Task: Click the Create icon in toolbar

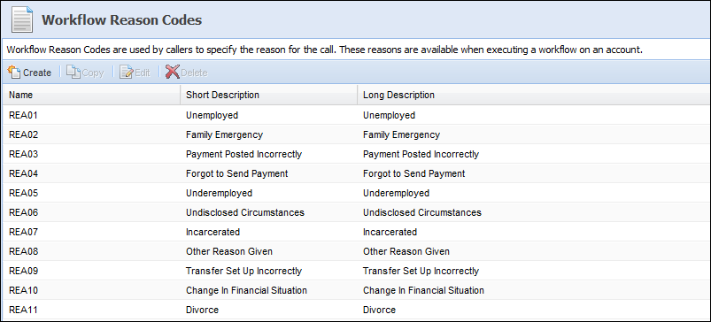Action: click(x=14, y=72)
